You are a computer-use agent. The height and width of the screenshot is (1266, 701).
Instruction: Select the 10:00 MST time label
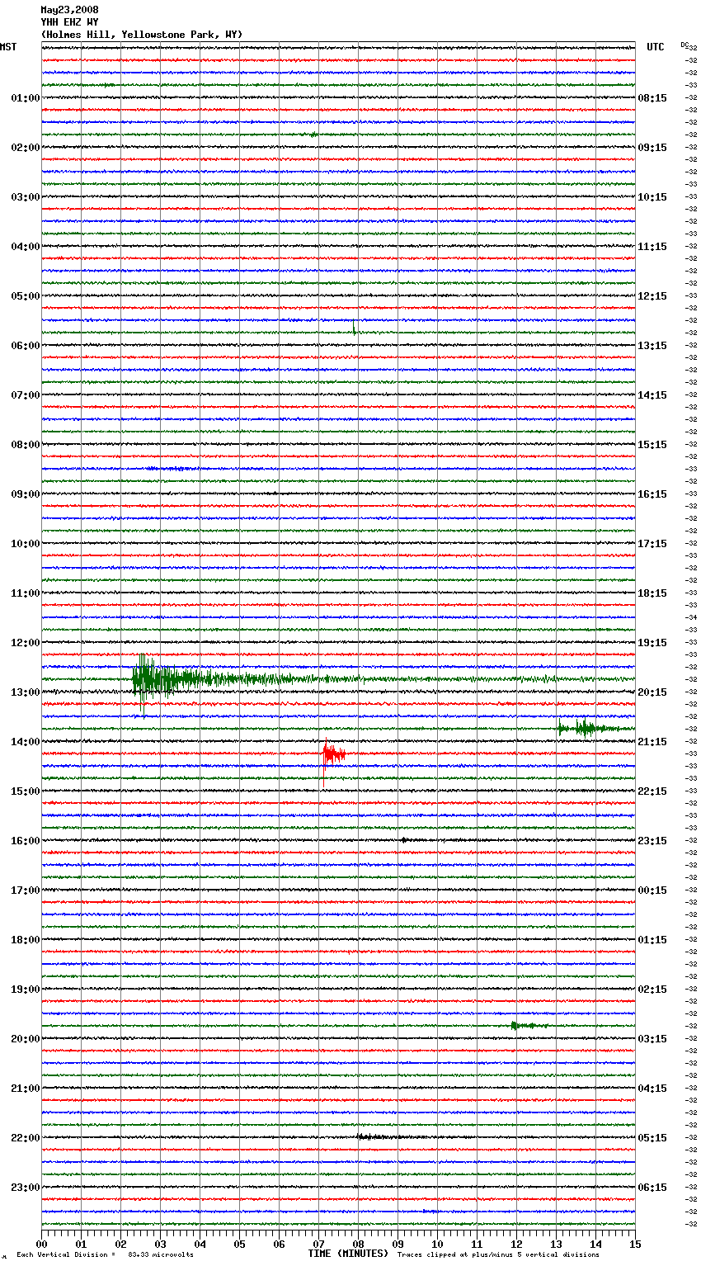tap(26, 544)
